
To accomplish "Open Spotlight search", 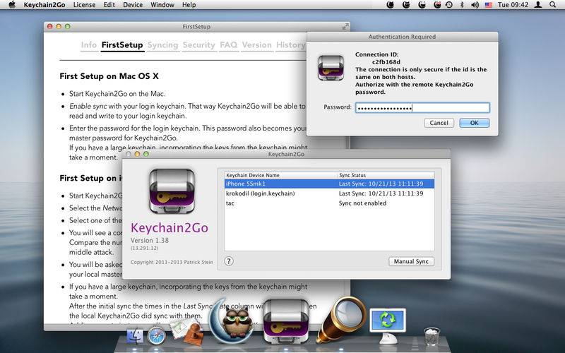I will pos(553,5).
